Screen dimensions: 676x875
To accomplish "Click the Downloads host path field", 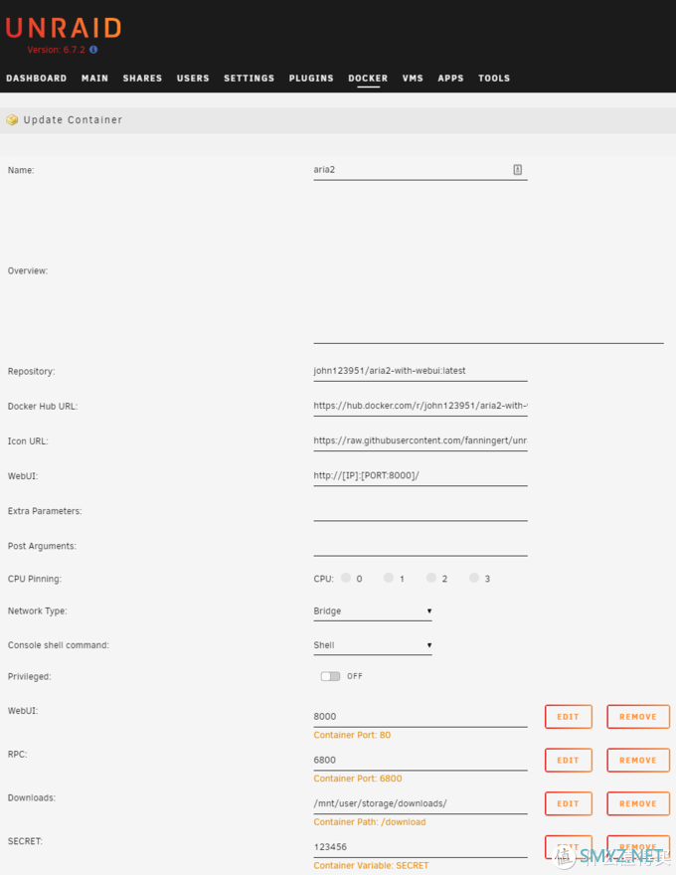I will click(420, 803).
